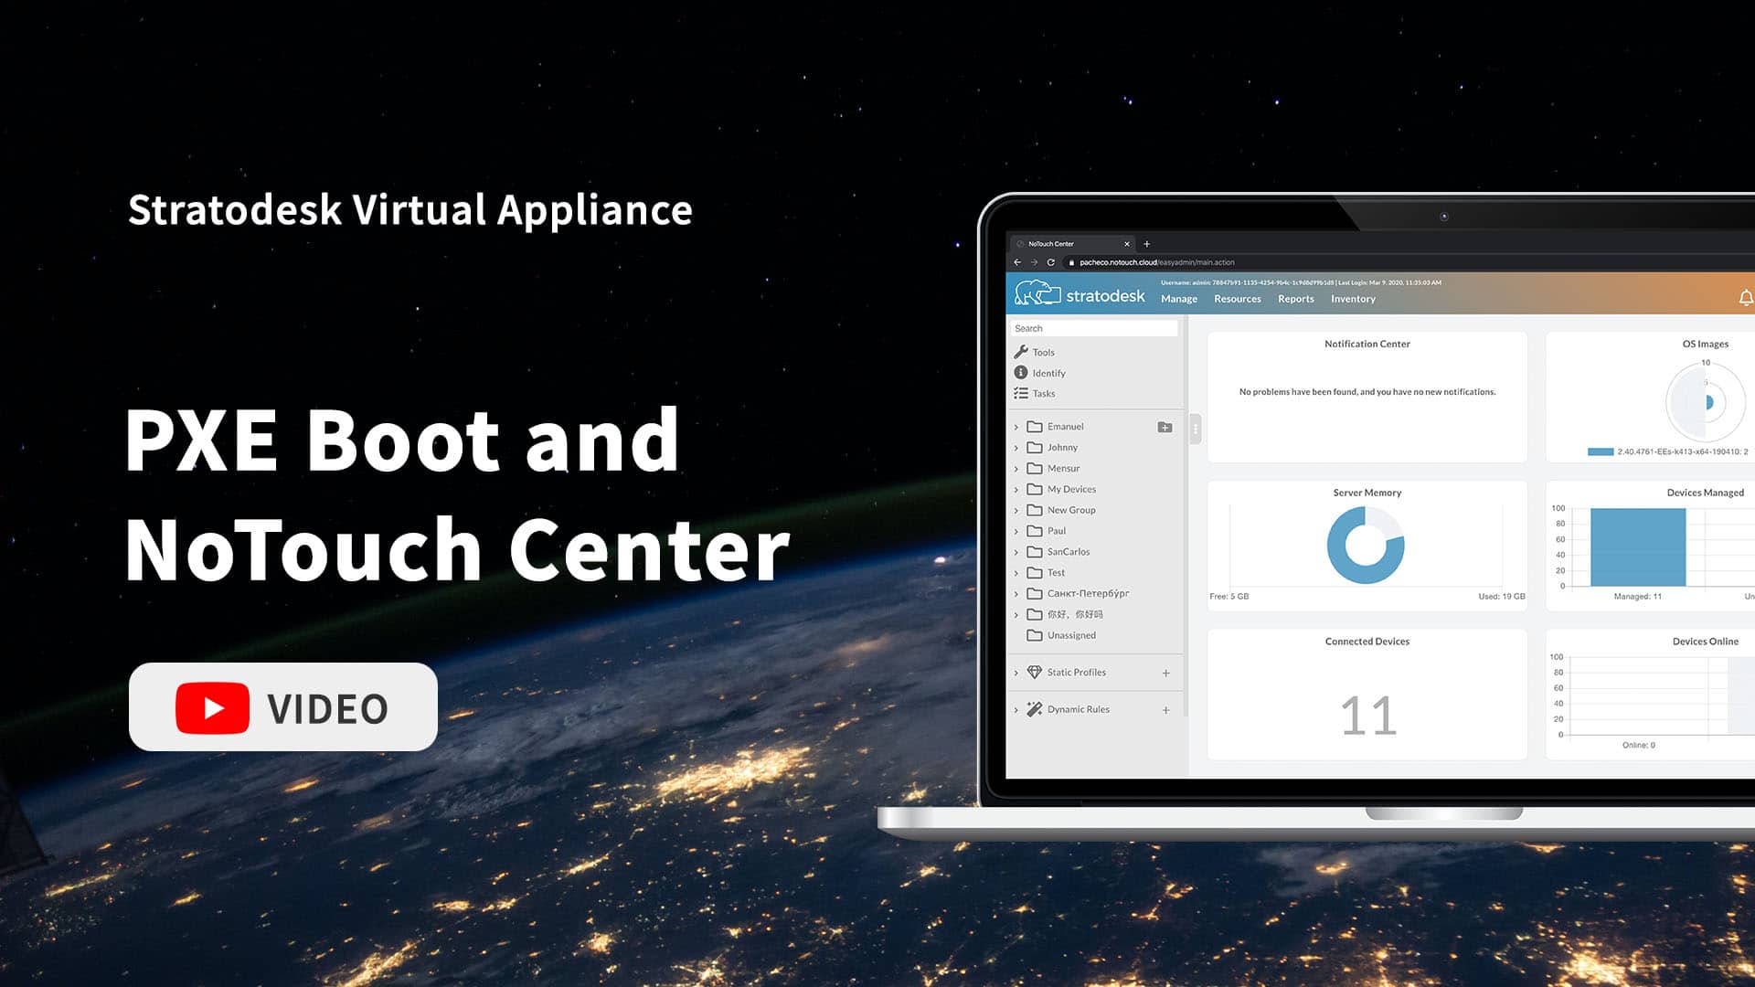Screen dimensions: 1755x987
Task: Click the VIDEO button
Action: tap(283, 708)
